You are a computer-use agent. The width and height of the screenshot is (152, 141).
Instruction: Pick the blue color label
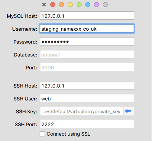(88, 5)
